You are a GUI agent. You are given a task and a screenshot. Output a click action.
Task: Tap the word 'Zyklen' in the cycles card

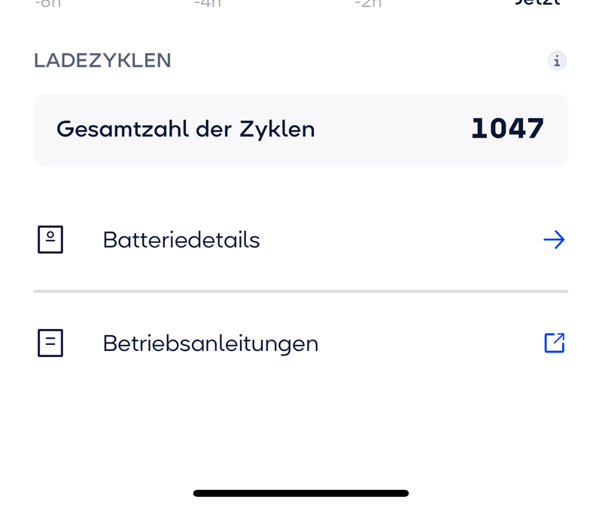click(277, 129)
